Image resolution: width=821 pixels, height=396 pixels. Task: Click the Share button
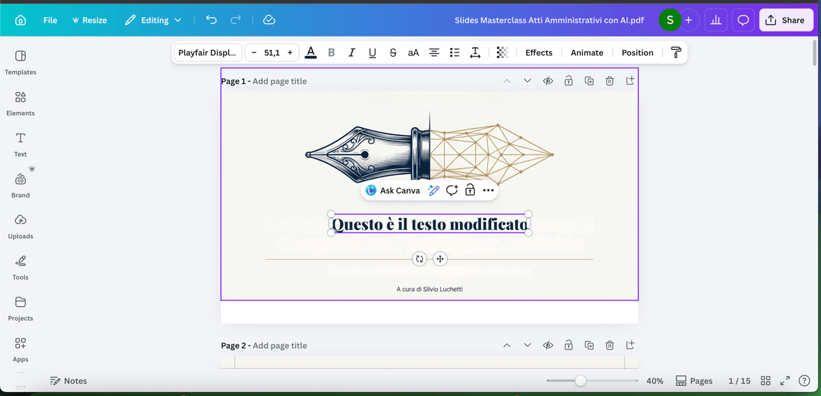click(x=785, y=20)
